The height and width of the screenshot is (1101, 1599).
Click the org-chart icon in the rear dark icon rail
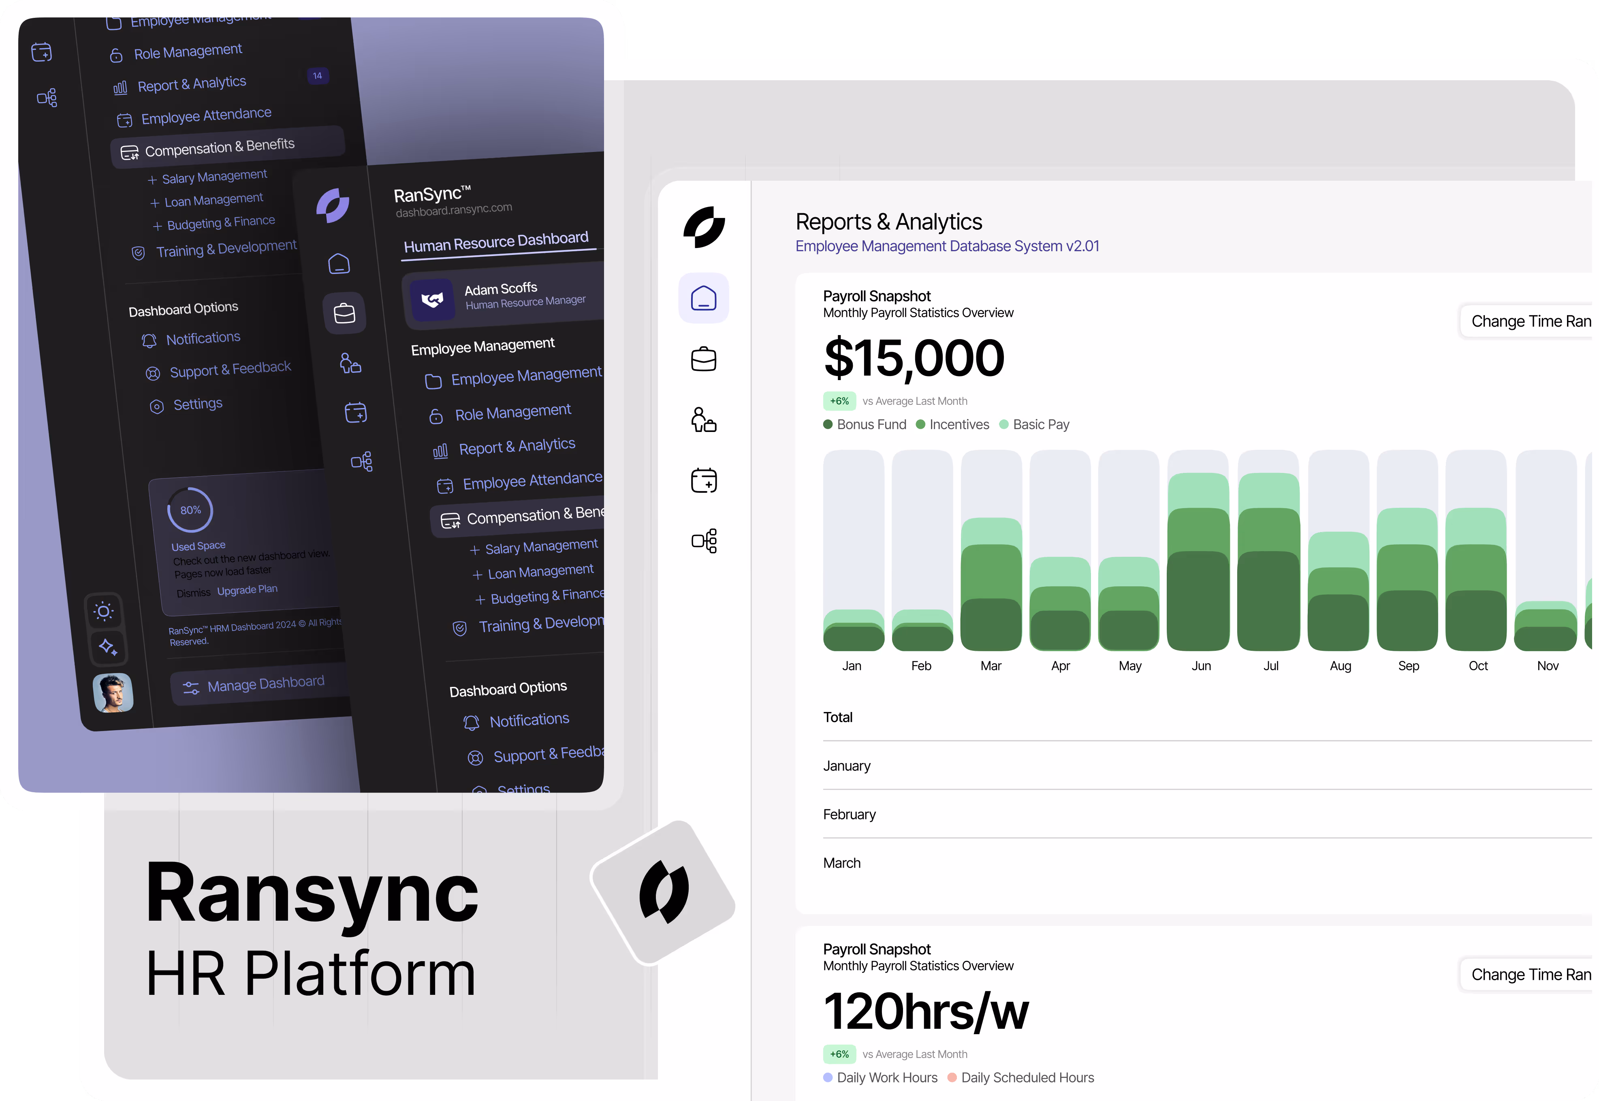click(47, 98)
